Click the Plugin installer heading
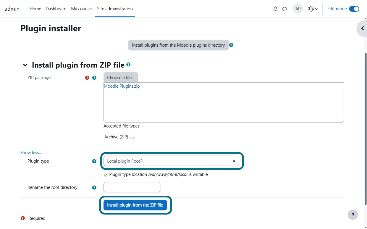This screenshot has width=367, height=229. coord(51,28)
